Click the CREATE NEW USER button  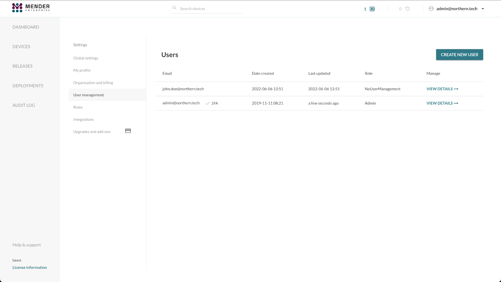(459, 54)
